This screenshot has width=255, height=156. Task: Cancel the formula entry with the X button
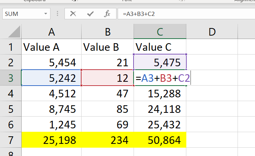(73, 14)
